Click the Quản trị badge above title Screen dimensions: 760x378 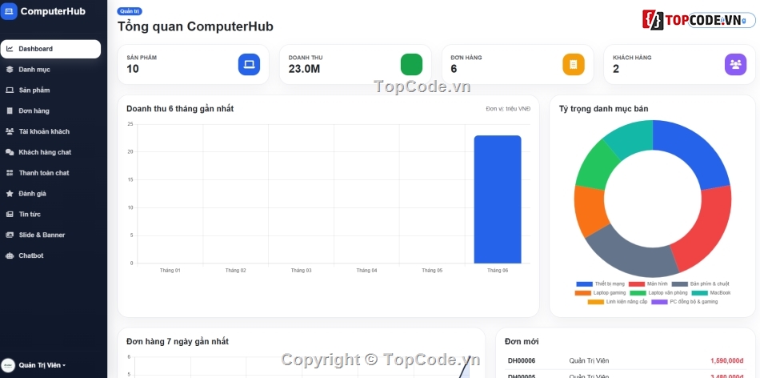click(130, 11)
